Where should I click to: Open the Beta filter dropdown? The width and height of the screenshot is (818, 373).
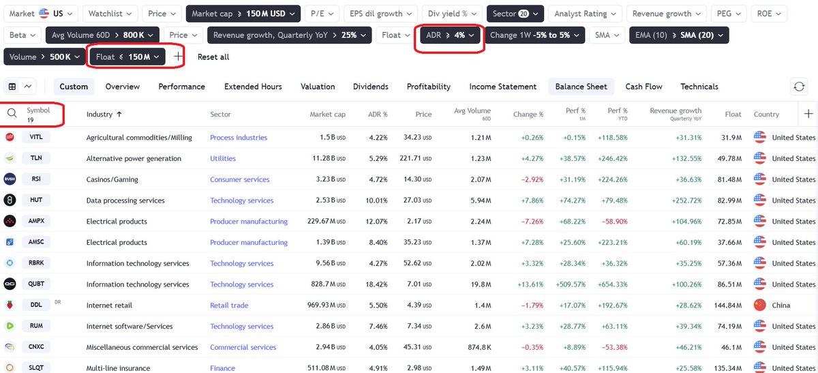coord(22,35)
